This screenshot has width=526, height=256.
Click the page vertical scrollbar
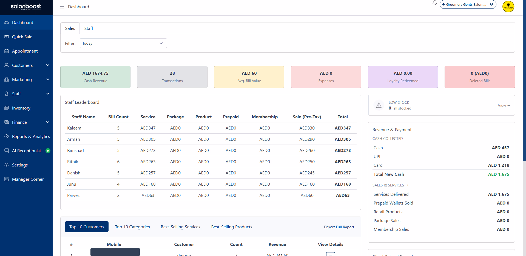pos(524,80)
